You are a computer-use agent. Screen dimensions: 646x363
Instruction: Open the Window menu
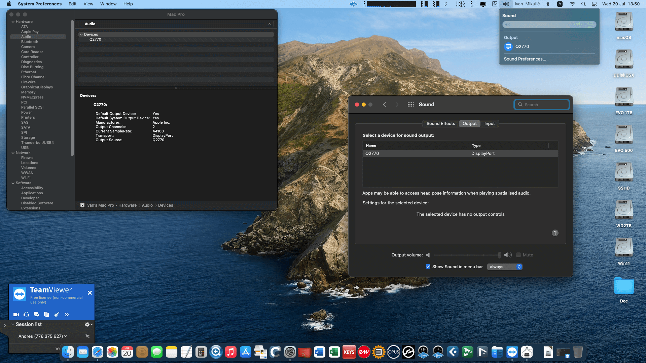108,4
